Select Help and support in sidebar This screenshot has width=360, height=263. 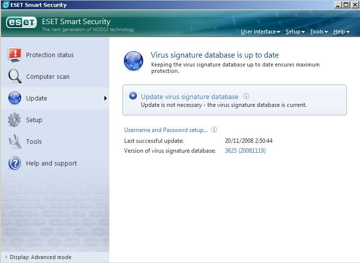[x=55, y=163]
